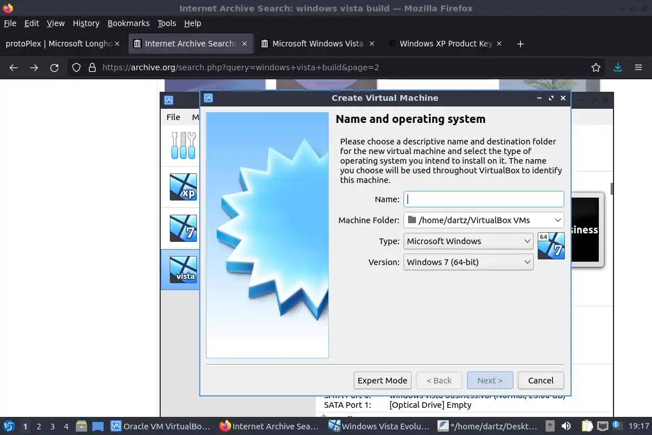Screen dimensions: 652x435
Task: Activate the /home/dartz/Desktop editor taskbar entry
Action: click(488, 427)
